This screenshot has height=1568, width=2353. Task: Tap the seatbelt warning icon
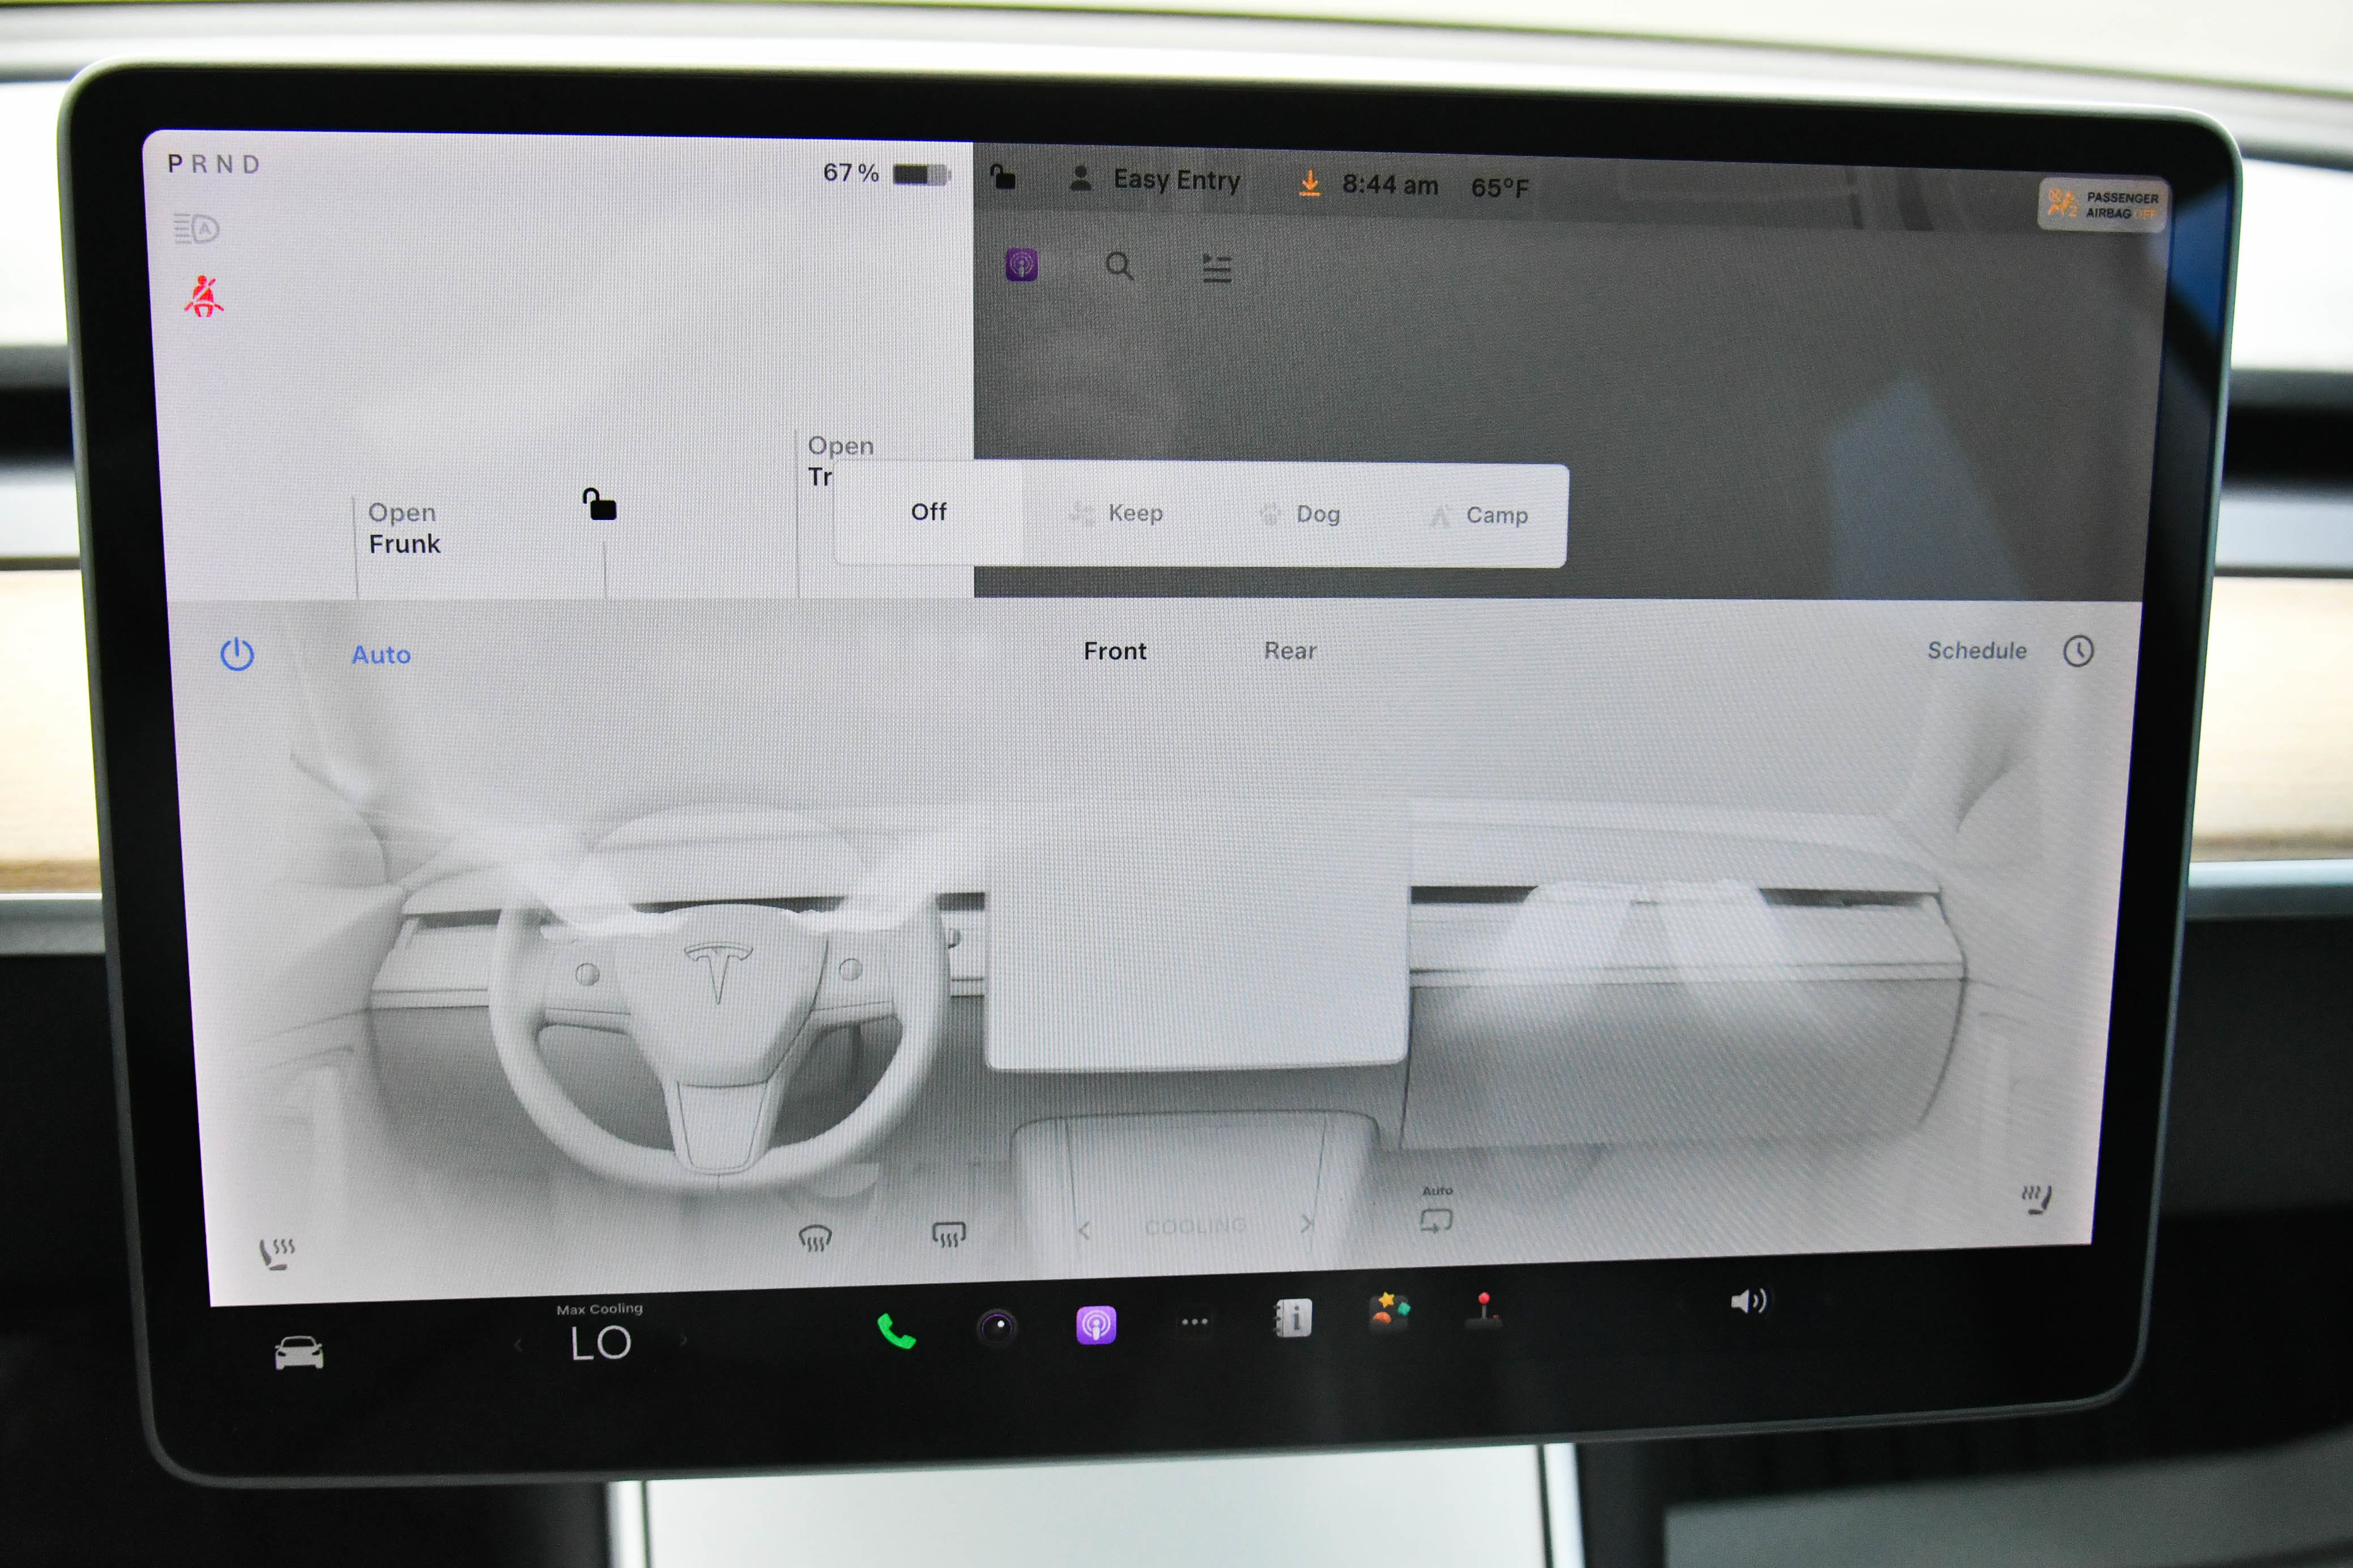click(203, 296)
